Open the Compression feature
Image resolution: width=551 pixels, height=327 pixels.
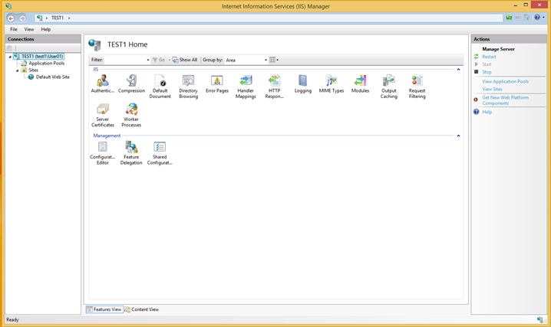(x=131, y=83)
